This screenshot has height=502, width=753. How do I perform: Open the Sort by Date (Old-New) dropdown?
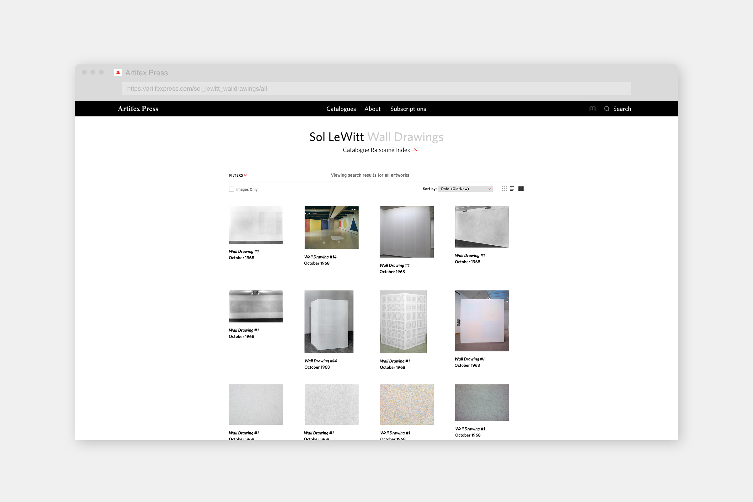(x=465, y=189)
